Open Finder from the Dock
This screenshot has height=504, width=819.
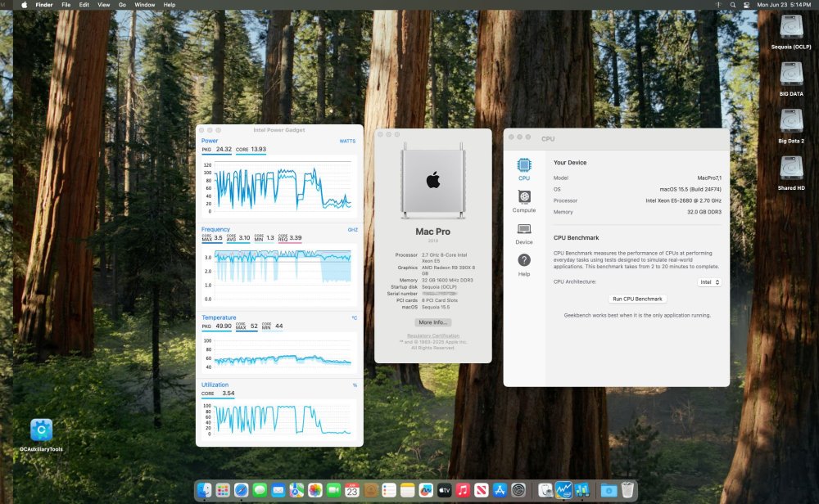coord(204,490)
